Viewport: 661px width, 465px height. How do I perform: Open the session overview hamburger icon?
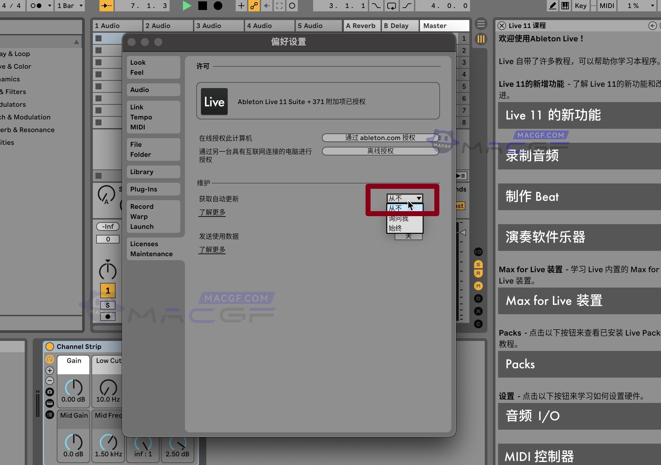[x=481, y=24]
